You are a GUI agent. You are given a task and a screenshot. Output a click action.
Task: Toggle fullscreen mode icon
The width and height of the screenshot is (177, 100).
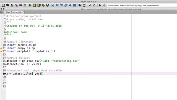tap(84, 5)
